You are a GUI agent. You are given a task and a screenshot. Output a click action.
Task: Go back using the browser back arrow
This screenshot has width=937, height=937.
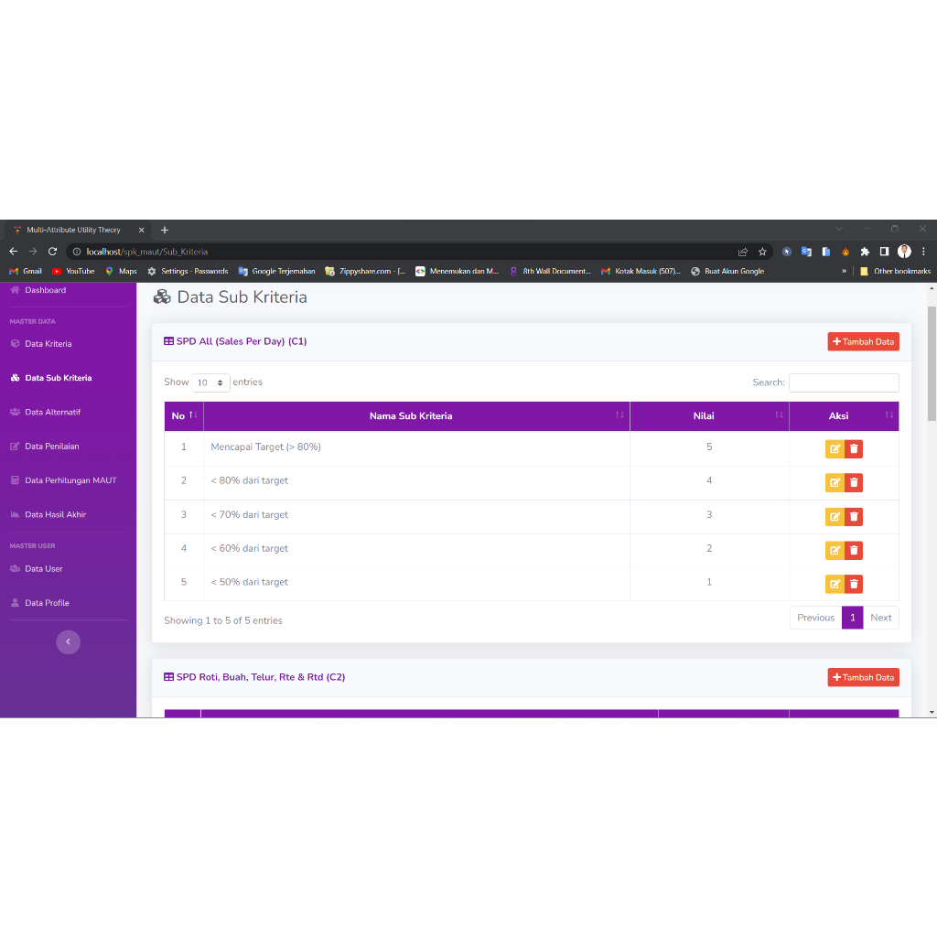13,252
